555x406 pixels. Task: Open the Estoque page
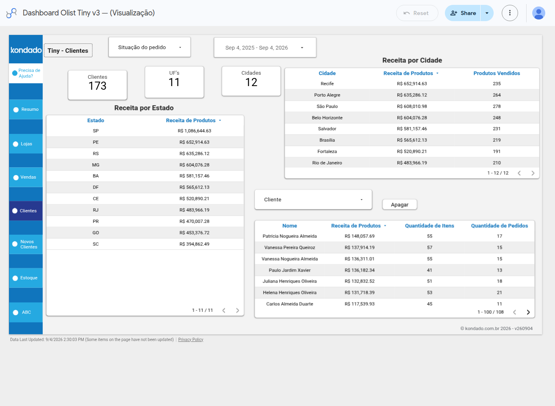click(x=26, y=278)
